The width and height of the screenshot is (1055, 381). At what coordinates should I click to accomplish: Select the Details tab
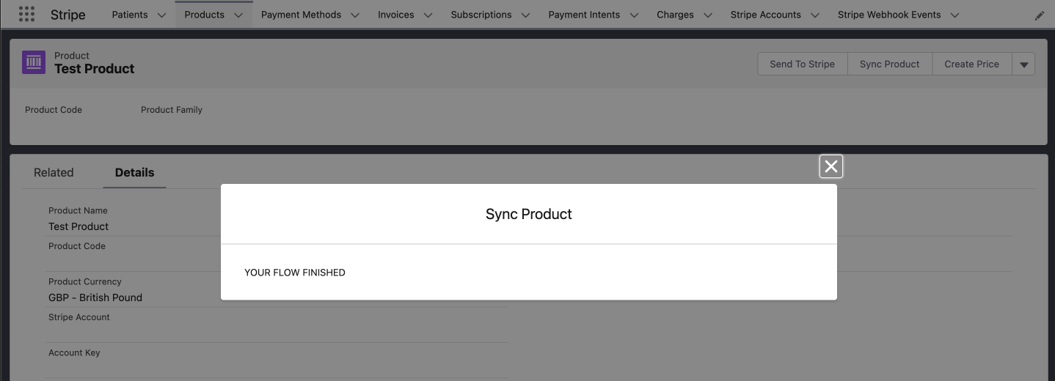pyautogui.click(x=134, y=173)
